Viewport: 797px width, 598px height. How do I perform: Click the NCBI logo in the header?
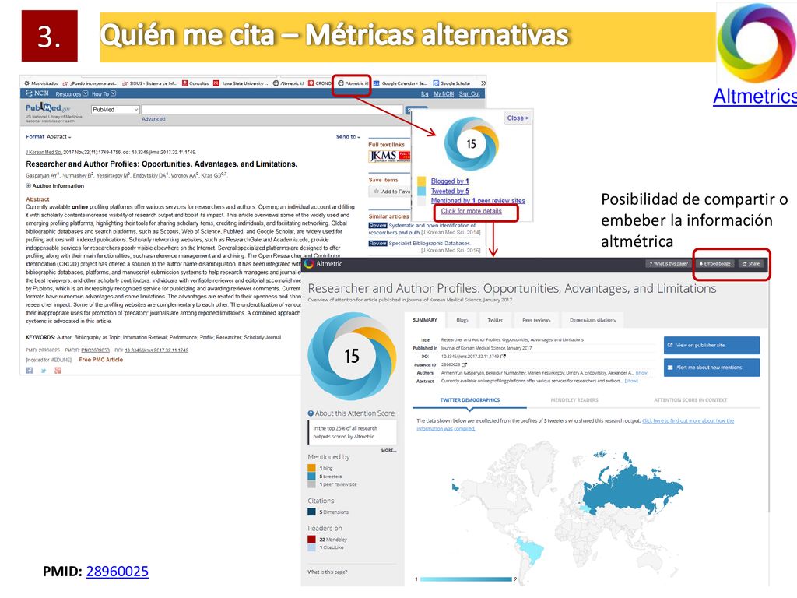pos(37,93)
